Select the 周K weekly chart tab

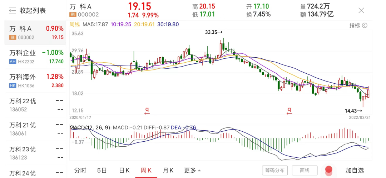coord(146,170)
